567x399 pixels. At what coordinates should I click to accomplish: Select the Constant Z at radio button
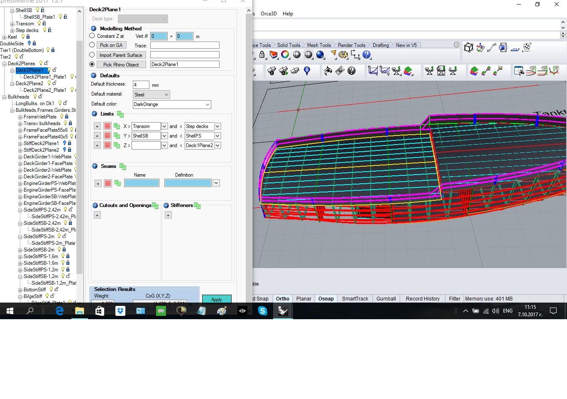click(92, 36)
